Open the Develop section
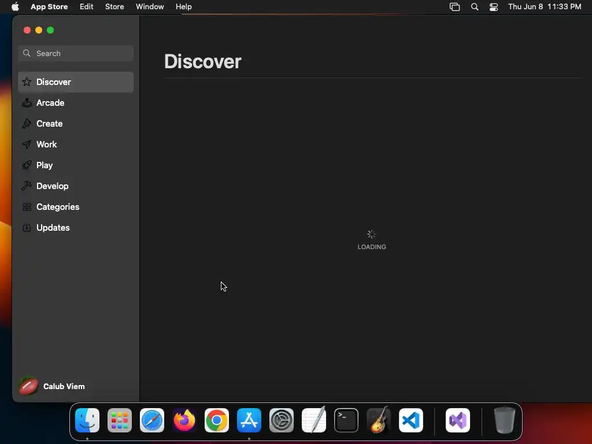Viewport: 592px width, 444px height. tap(76, 186)
